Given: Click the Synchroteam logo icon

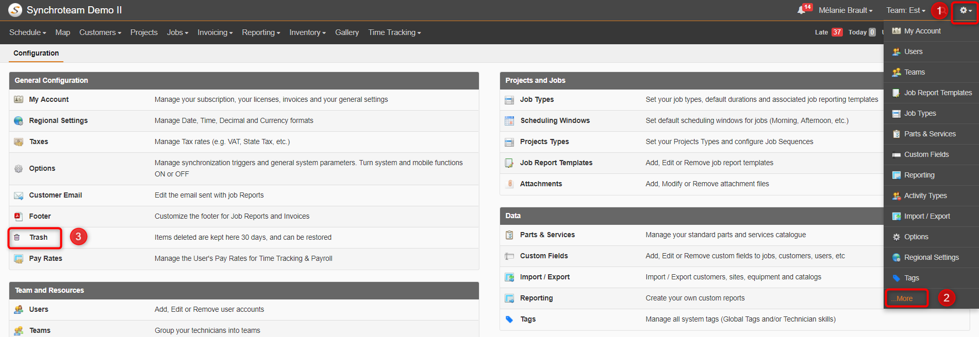Looking at the screenshot, I should pyautogui.click(x=15, y=10).
